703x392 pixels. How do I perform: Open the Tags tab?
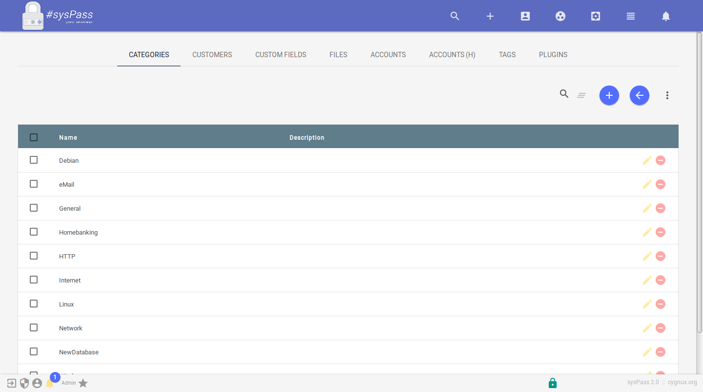tap(507, 55)
